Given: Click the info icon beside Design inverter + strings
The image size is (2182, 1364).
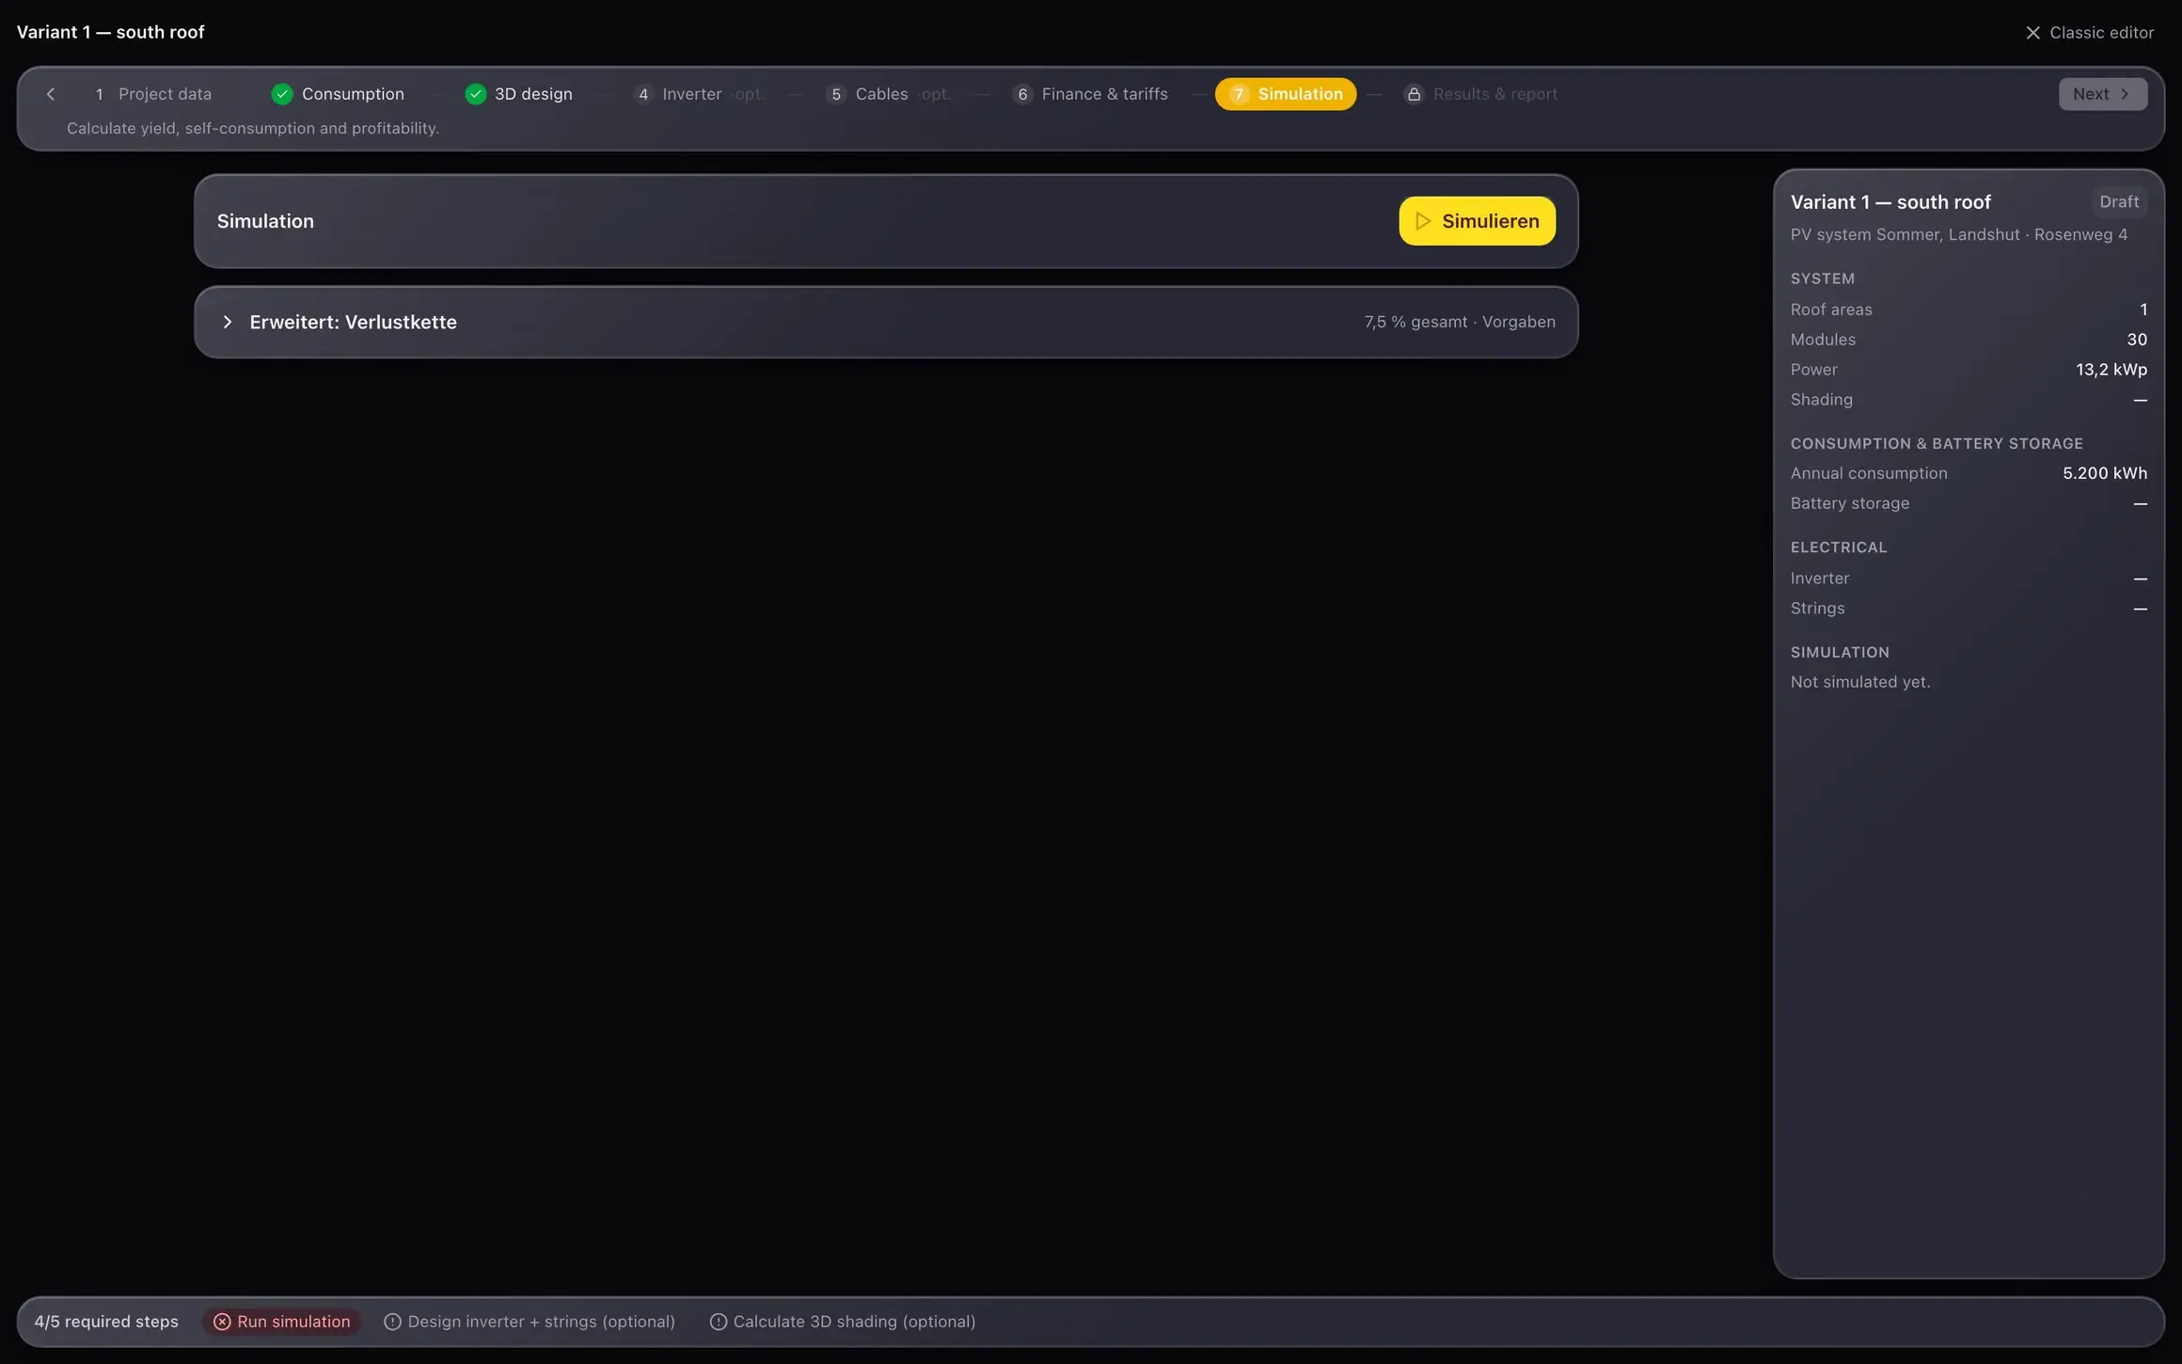Looking at the screenshot, I should [392, 1322].
